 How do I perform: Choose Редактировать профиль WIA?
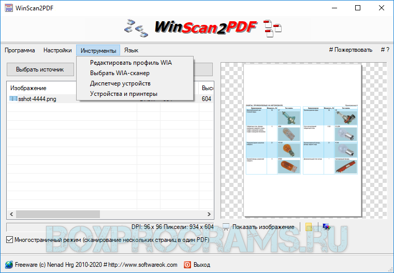135,63
